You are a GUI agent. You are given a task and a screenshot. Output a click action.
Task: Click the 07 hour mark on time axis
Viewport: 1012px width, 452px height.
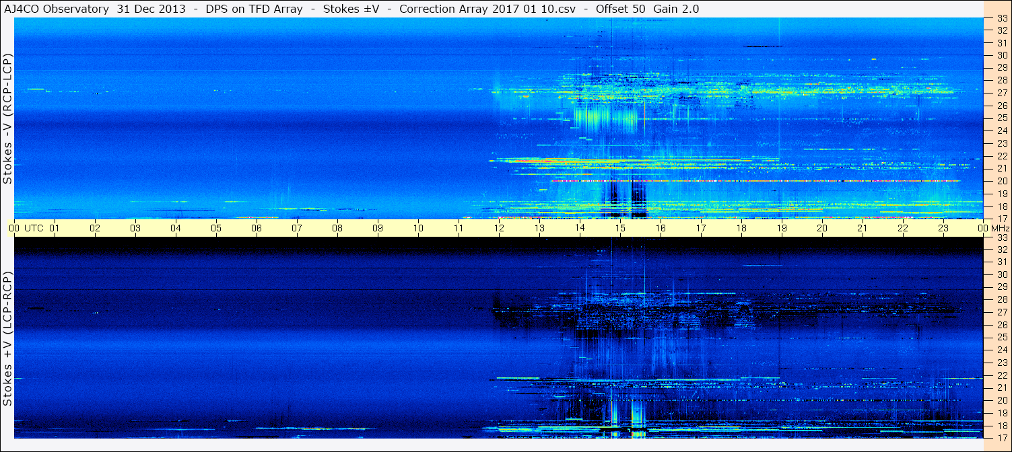[297, 229]
